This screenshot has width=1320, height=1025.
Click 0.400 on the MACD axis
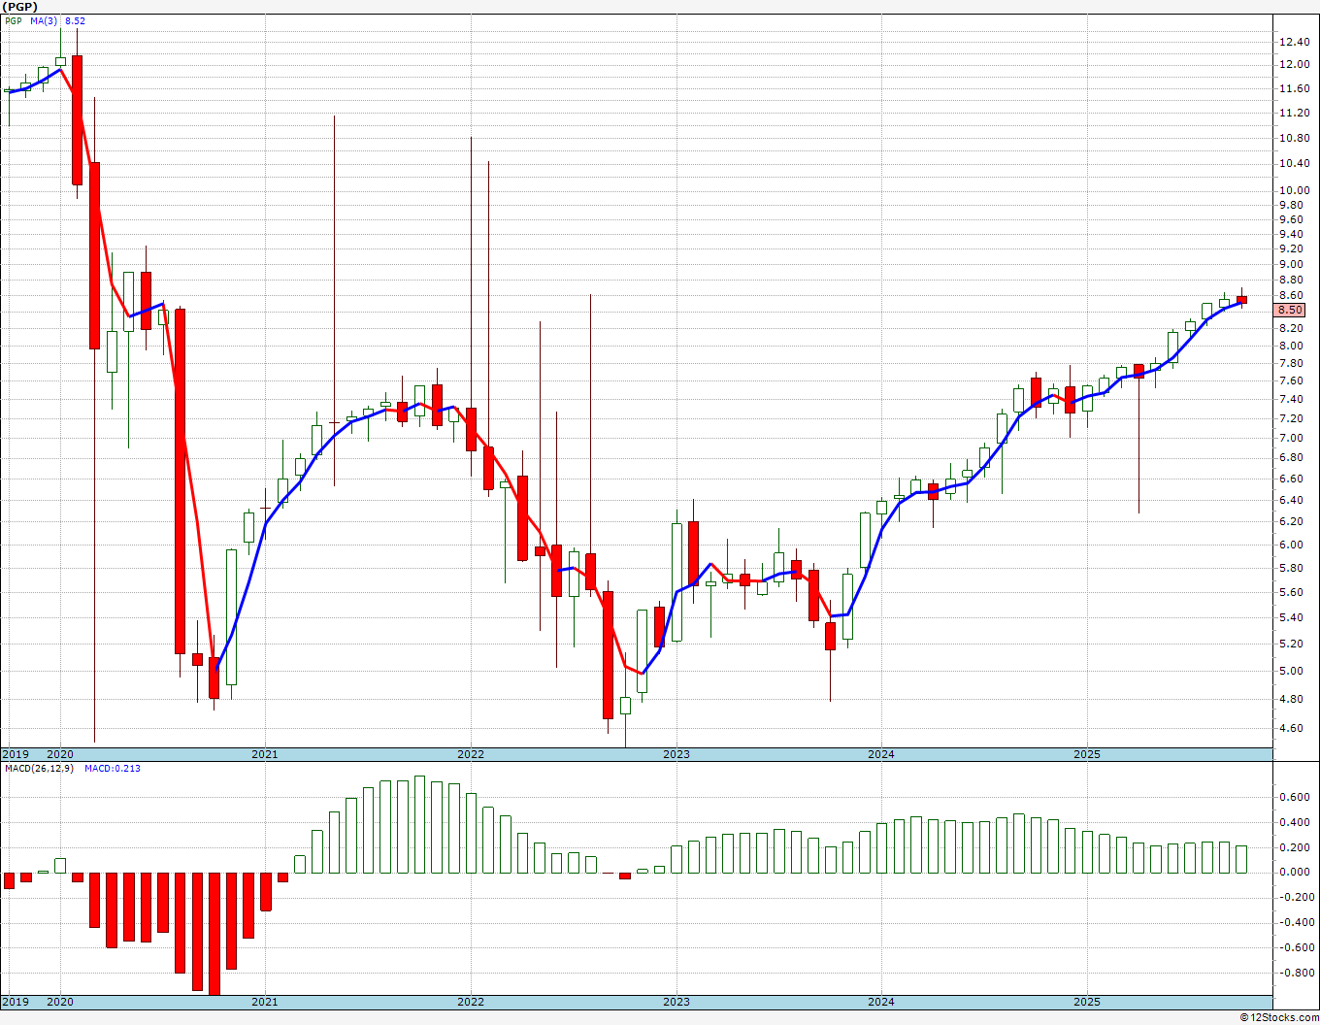pos(1294,822)
